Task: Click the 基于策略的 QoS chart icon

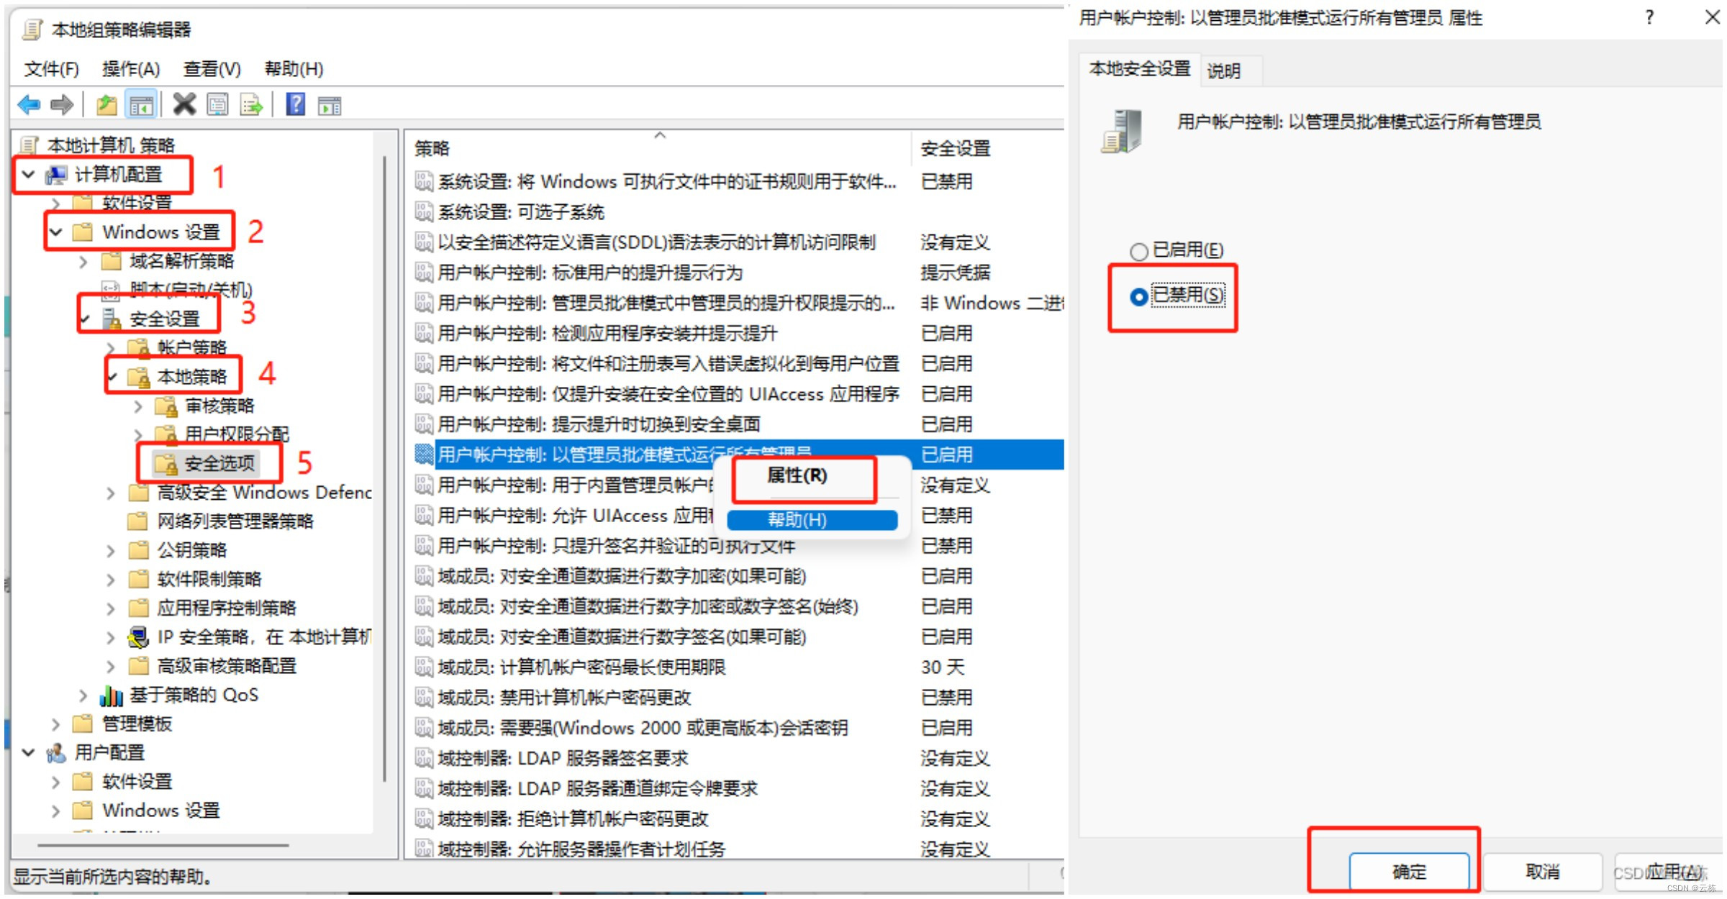Action: pos(112,695)
